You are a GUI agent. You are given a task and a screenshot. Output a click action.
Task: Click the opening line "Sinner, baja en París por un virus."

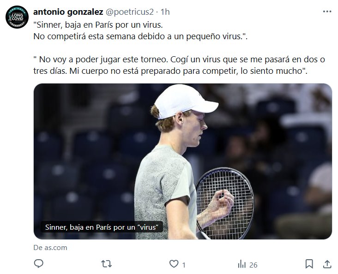coord(99,25)
